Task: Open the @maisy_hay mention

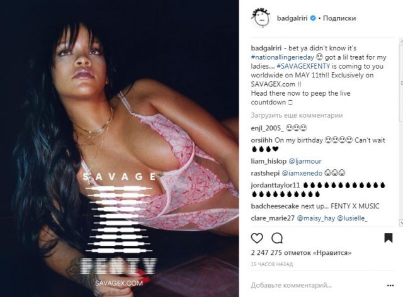Action: 316,218
